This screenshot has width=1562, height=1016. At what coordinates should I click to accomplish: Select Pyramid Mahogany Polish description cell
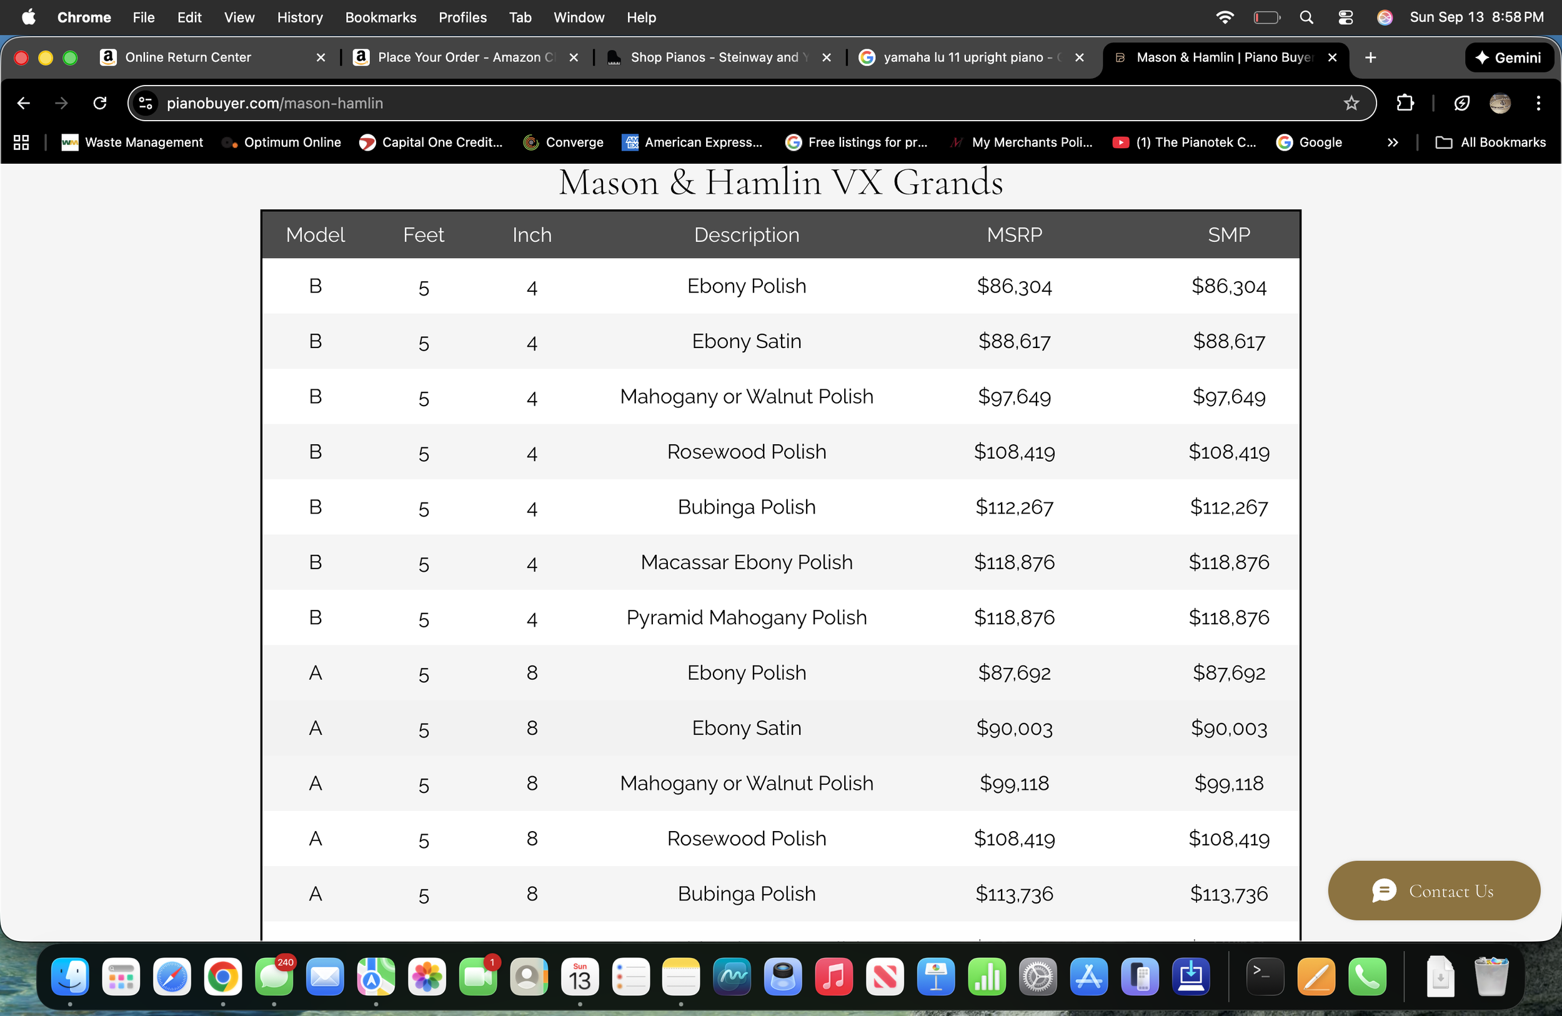746,617
